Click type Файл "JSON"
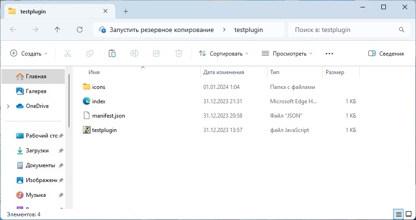The image size is (416, 220). click(x=286, y=116)
